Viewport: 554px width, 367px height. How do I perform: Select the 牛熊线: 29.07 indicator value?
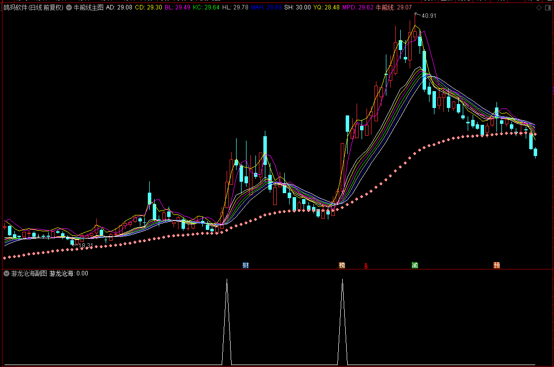click(394, 7)
